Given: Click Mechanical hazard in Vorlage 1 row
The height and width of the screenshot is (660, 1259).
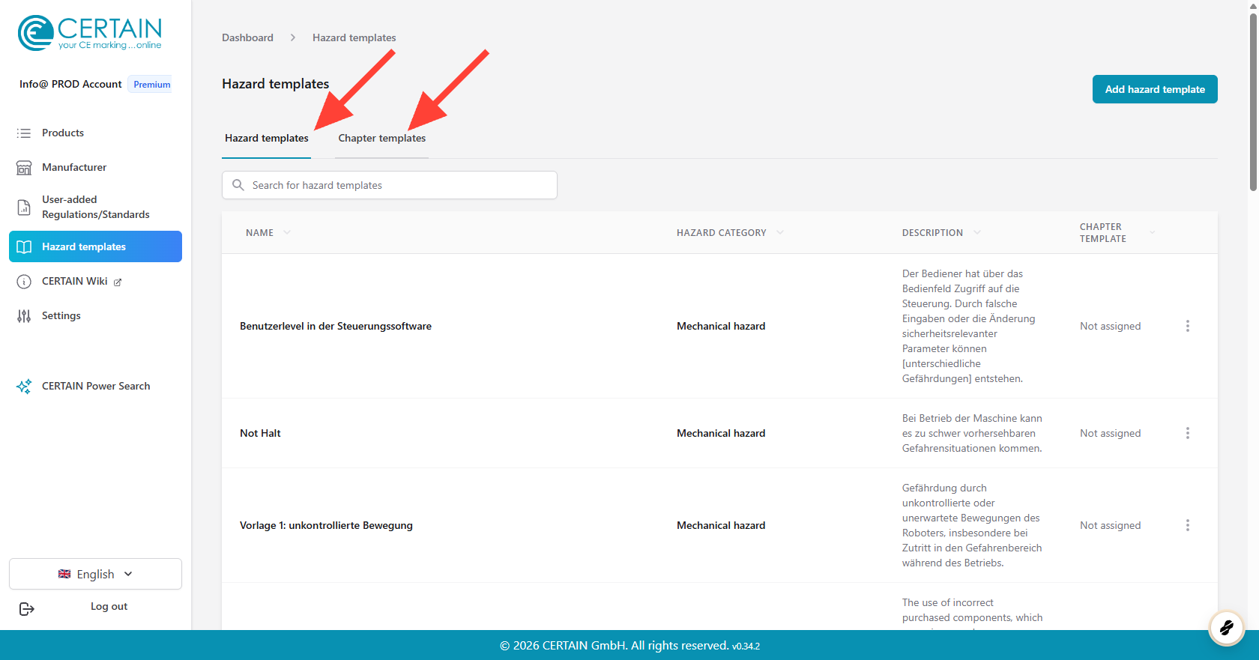Looking at the screenshot, I should [721, 525].
